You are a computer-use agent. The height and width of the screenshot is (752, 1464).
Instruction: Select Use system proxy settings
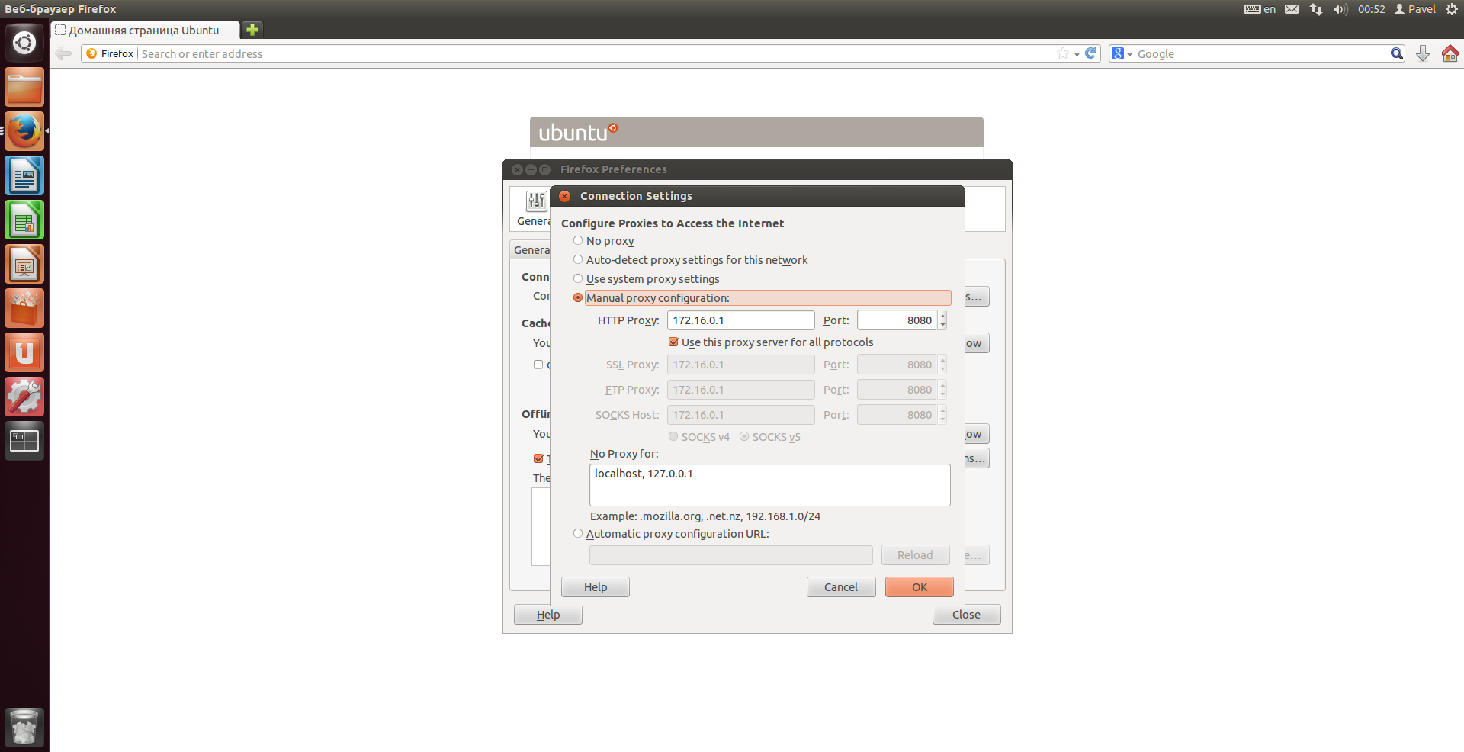578,279
